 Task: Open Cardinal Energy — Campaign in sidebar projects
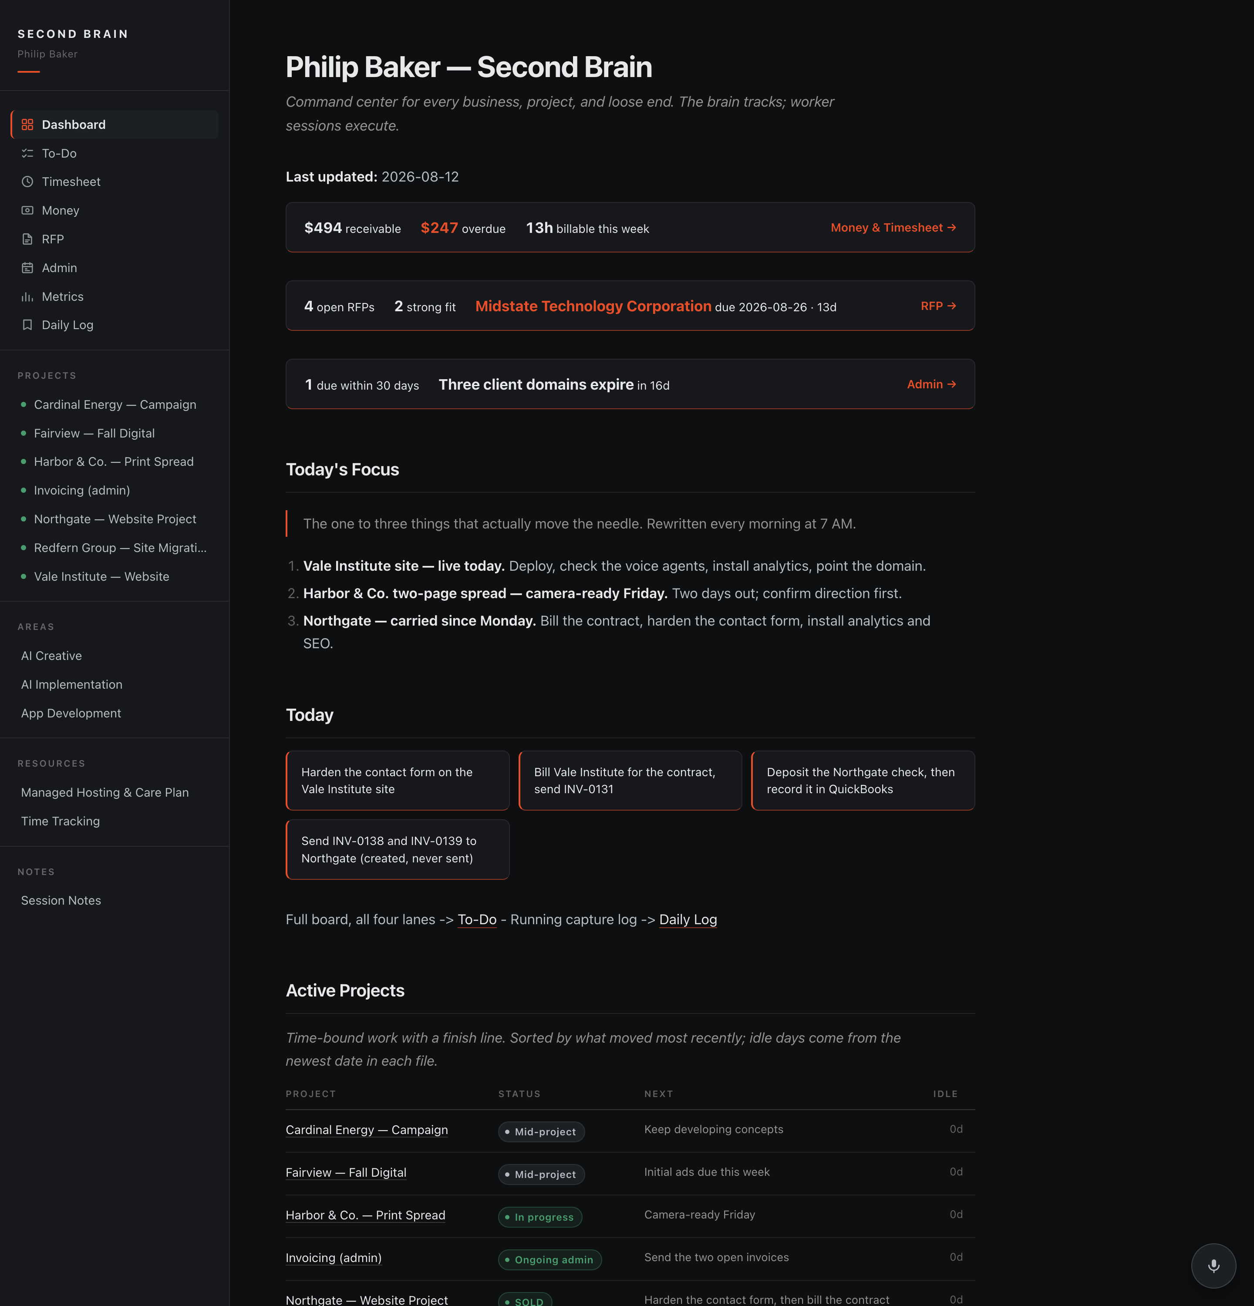pyautogui.click(x=115, y=404)
